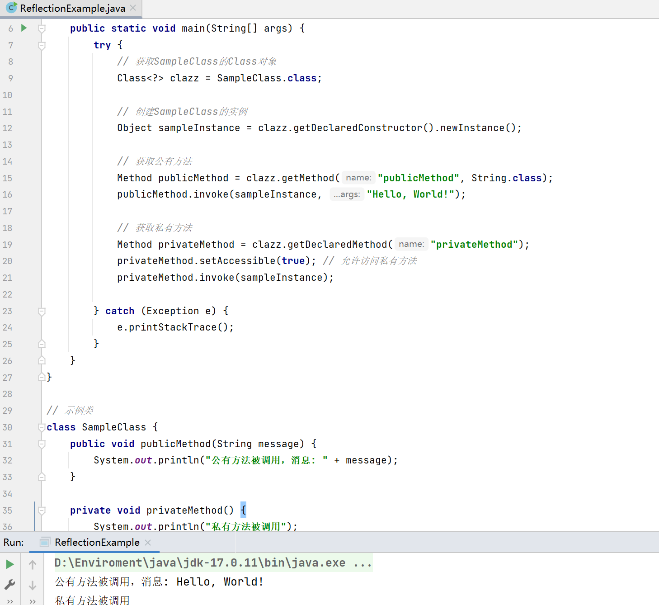Collapse privateMethod fold at line 35
This screenshot has height=605, width=659.
(x=42, y=510)
